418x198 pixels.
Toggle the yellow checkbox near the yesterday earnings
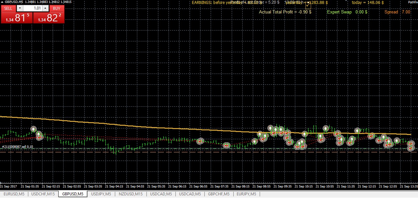308,6
